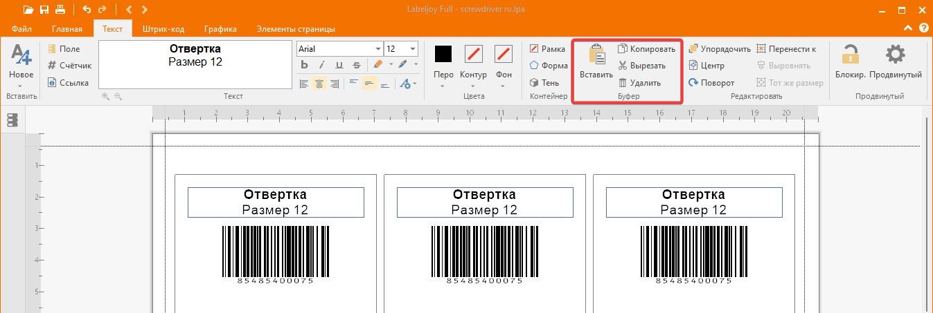Expand the text color dropdown arrow
The width and height of the screenshot is (933, 313).
coord(415,64)
